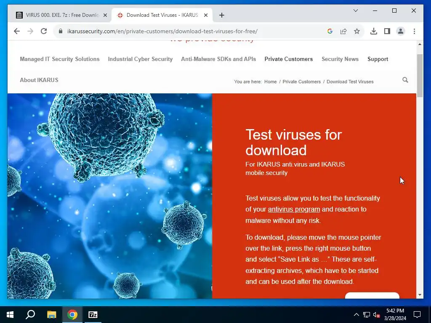Switch to VIRUS 000. EXE. 7z tab
431x323 pixels.
61,15
